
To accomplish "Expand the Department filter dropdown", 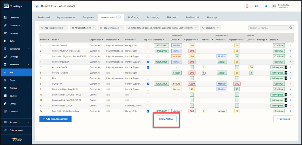I will pyautogui.click(x=111, y=28).
